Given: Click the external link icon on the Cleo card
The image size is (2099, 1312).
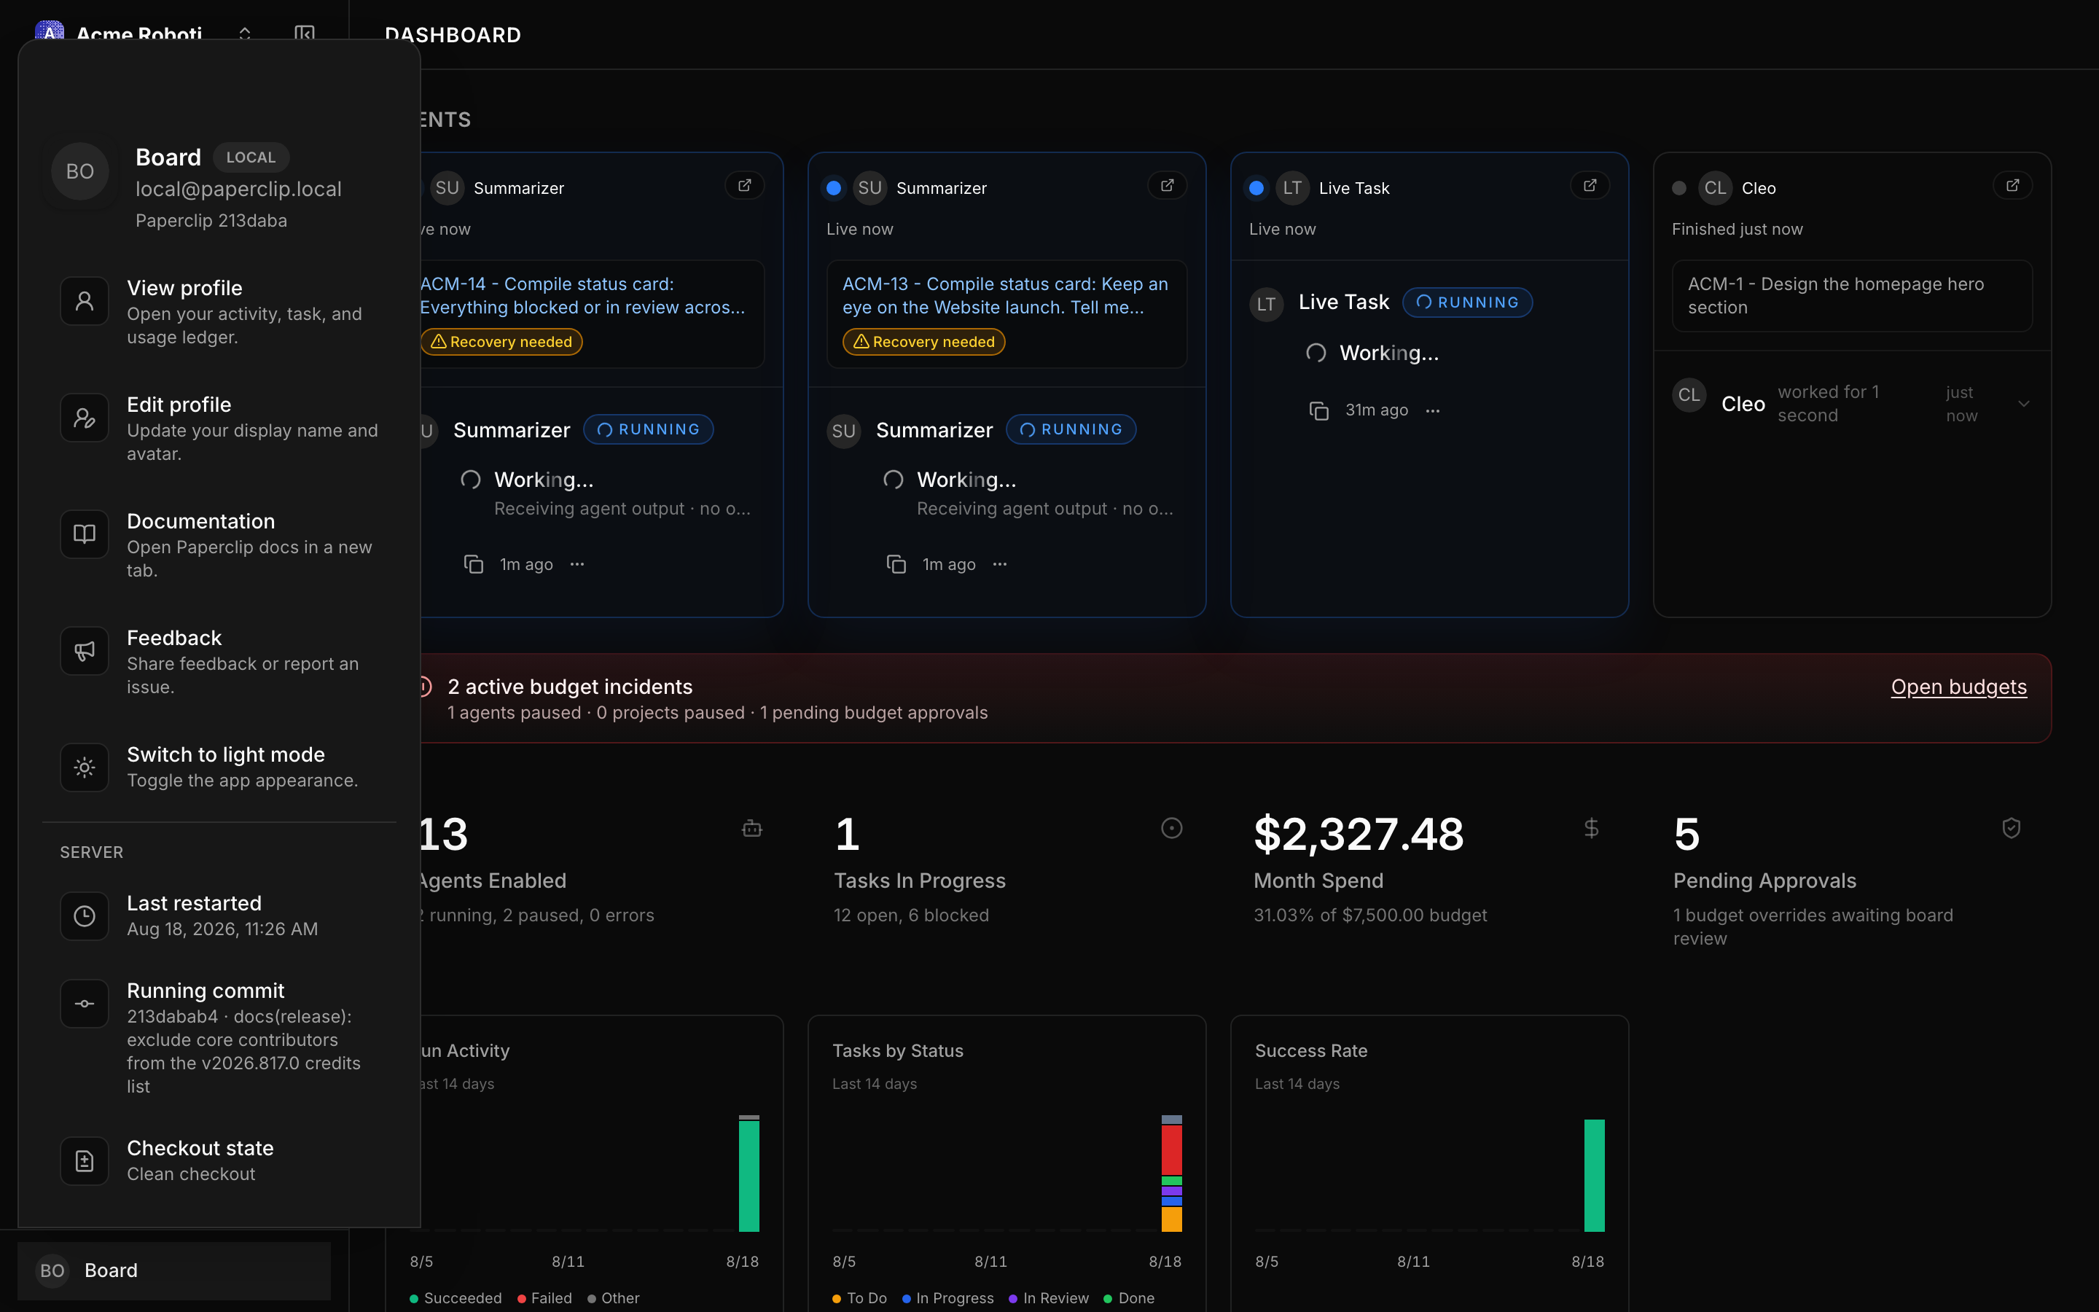Looking at the screenshot, I should point(2012,186).
